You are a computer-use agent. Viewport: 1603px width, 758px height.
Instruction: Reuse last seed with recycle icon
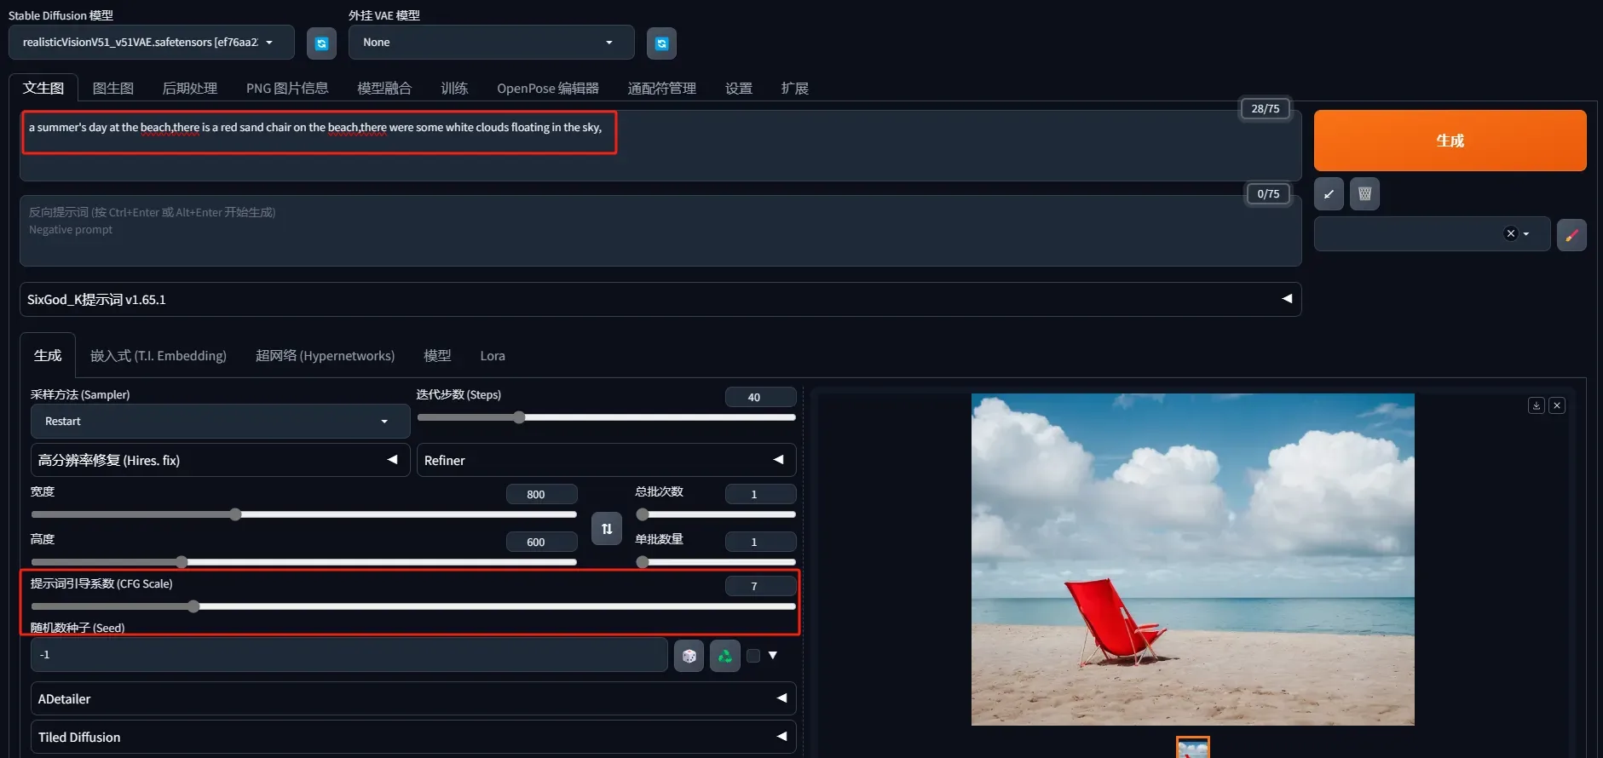[x=724, y=656]
